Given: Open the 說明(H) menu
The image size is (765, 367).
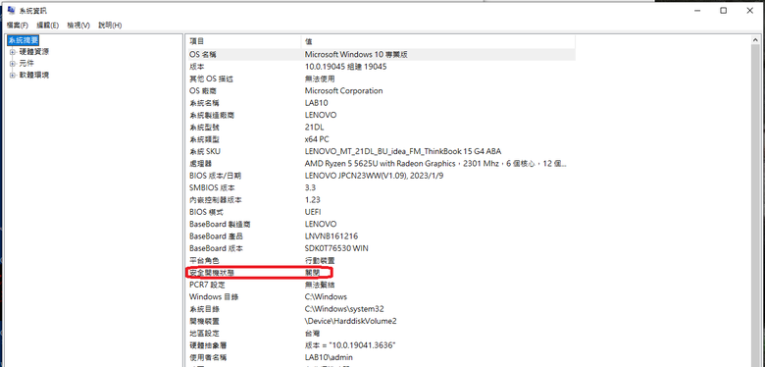Looking at the screenshot, I should [x=110, y=25].
